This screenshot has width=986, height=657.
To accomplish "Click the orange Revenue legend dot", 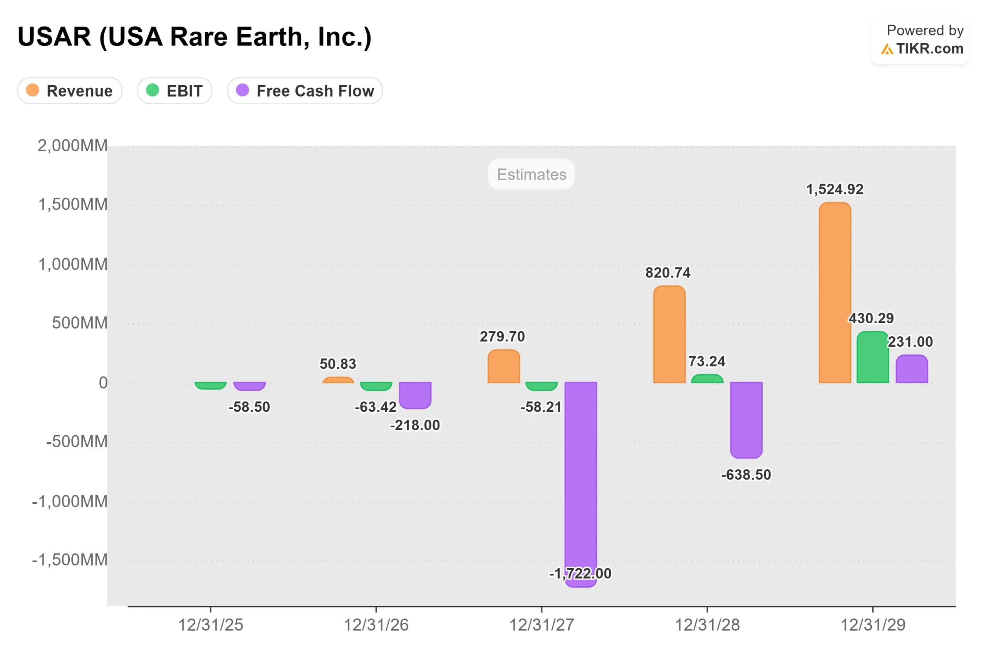I will 33,90.
